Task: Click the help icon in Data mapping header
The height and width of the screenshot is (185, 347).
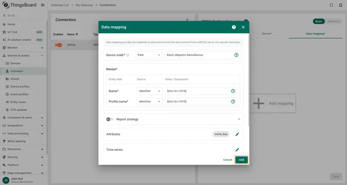Action: 234,27
